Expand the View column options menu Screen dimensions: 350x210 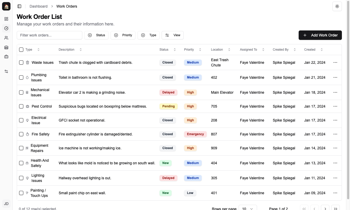click(173, 35)
